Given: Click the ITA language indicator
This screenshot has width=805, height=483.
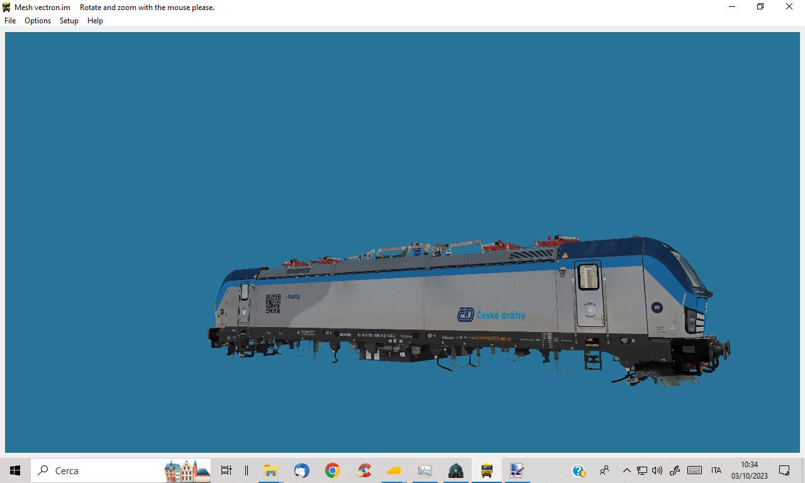Looking at the screenshot, I should (716, 470).
